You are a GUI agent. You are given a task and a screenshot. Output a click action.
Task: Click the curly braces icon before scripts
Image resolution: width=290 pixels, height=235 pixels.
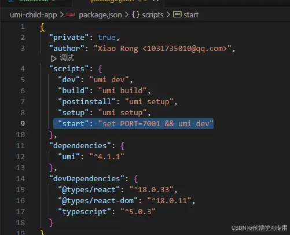point(135,14)
